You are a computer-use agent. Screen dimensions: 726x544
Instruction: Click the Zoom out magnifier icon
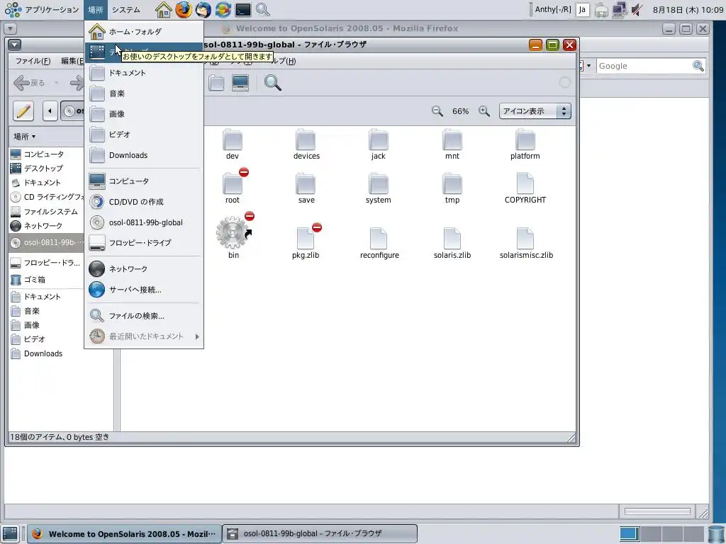pos(437,111)
